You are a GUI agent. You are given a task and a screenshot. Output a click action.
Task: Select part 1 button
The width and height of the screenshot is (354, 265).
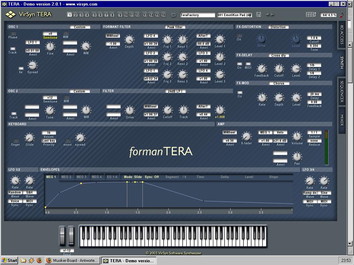(70, 15)
